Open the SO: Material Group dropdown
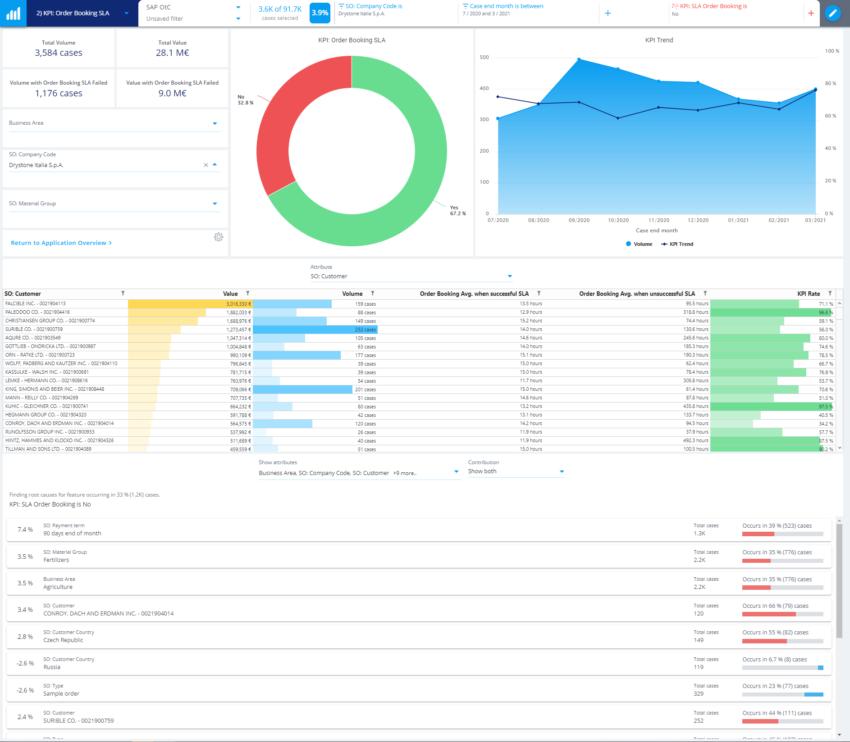 215,204
